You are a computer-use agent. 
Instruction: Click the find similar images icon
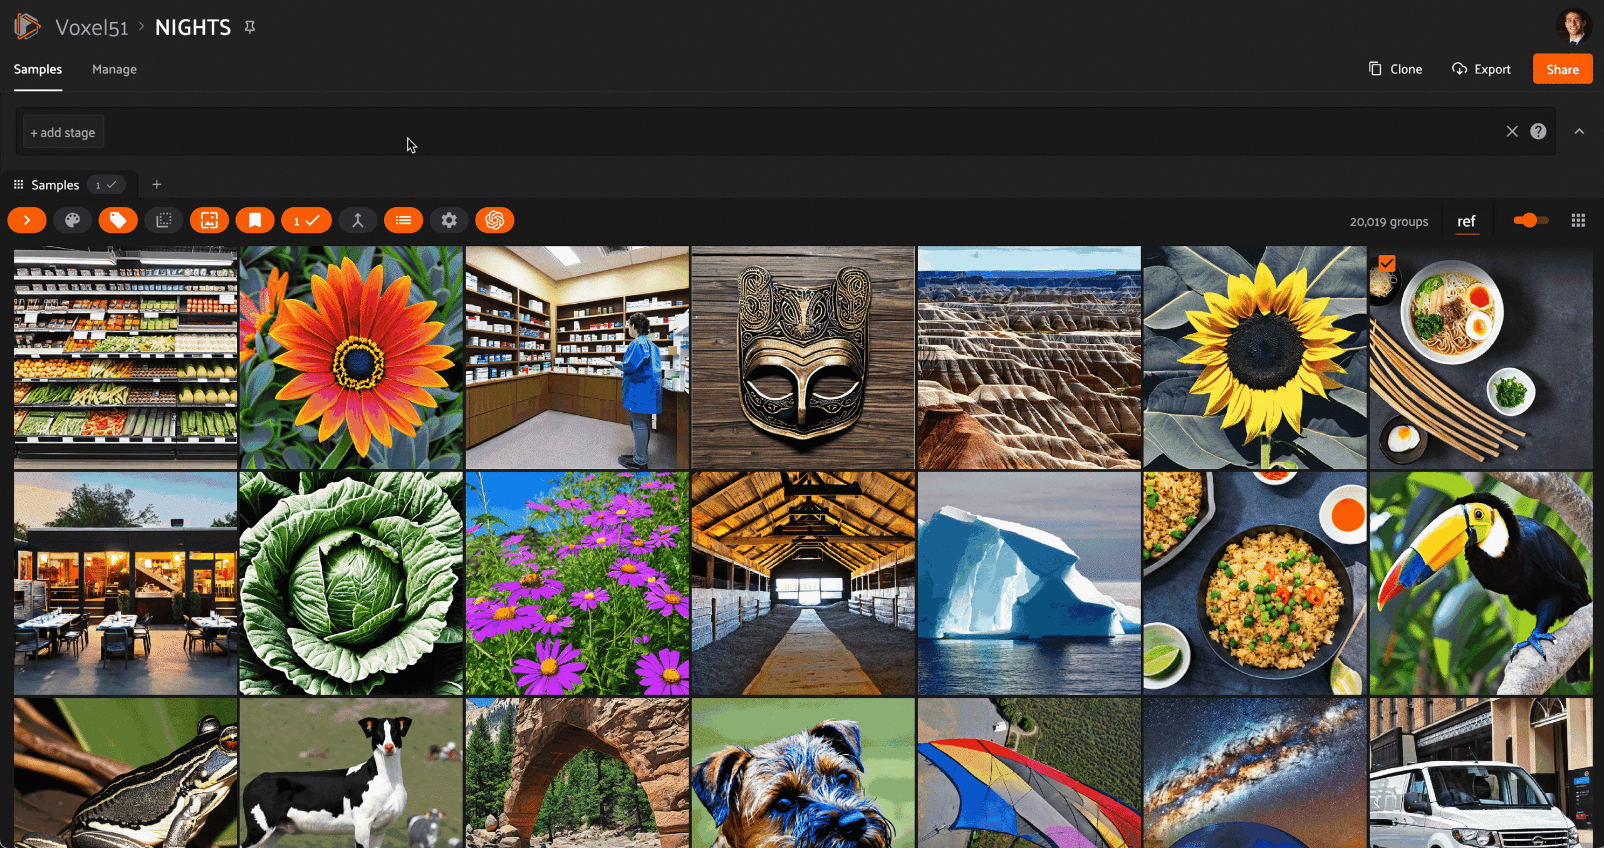pyautogui.click(x=209, y=220)
